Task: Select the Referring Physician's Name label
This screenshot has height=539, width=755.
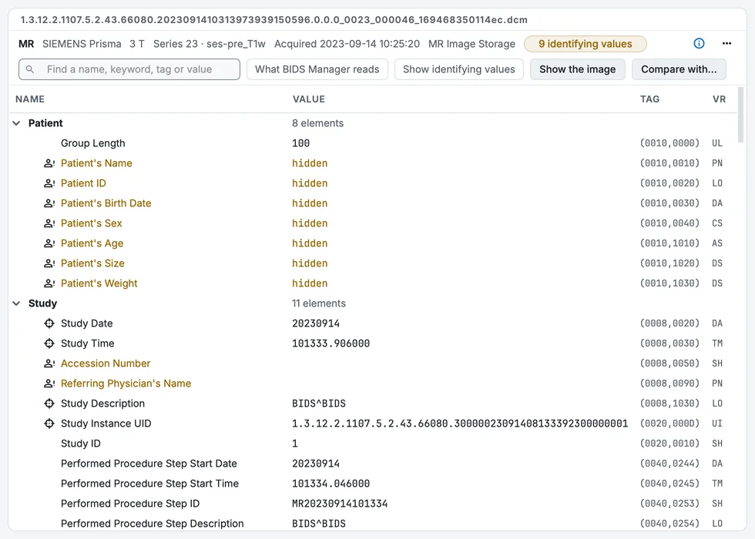Action: click(126, 383)
